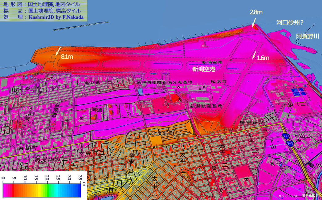Click the 松浜町 district label
Viewport: 322px width, 200px height.
(x=218, y=81)
